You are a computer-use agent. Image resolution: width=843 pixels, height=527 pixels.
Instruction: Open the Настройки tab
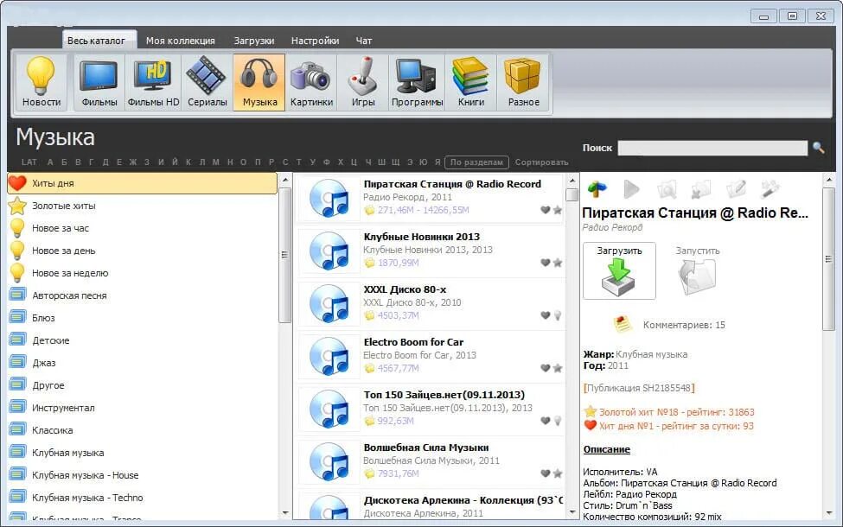coord(315,41)
